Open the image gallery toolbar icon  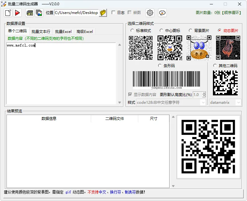coord(39,13)
